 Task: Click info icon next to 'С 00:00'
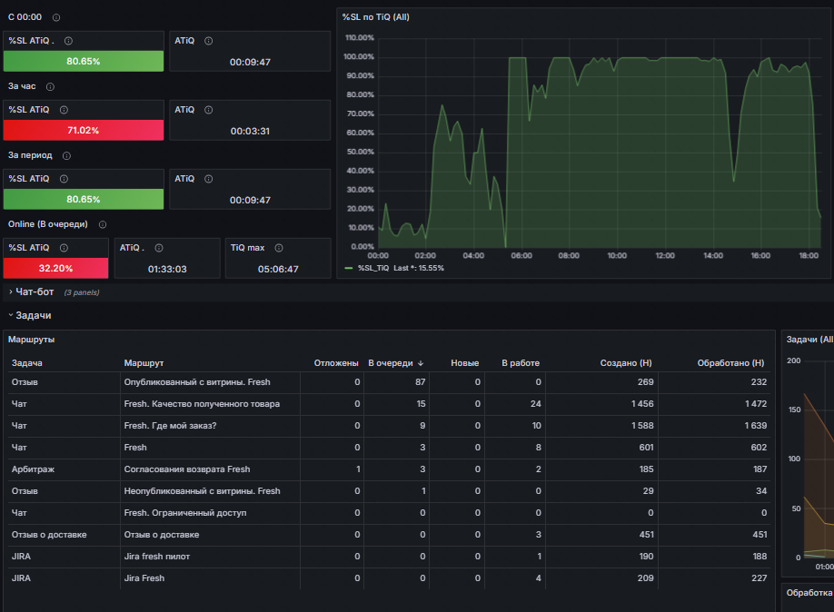55,17
